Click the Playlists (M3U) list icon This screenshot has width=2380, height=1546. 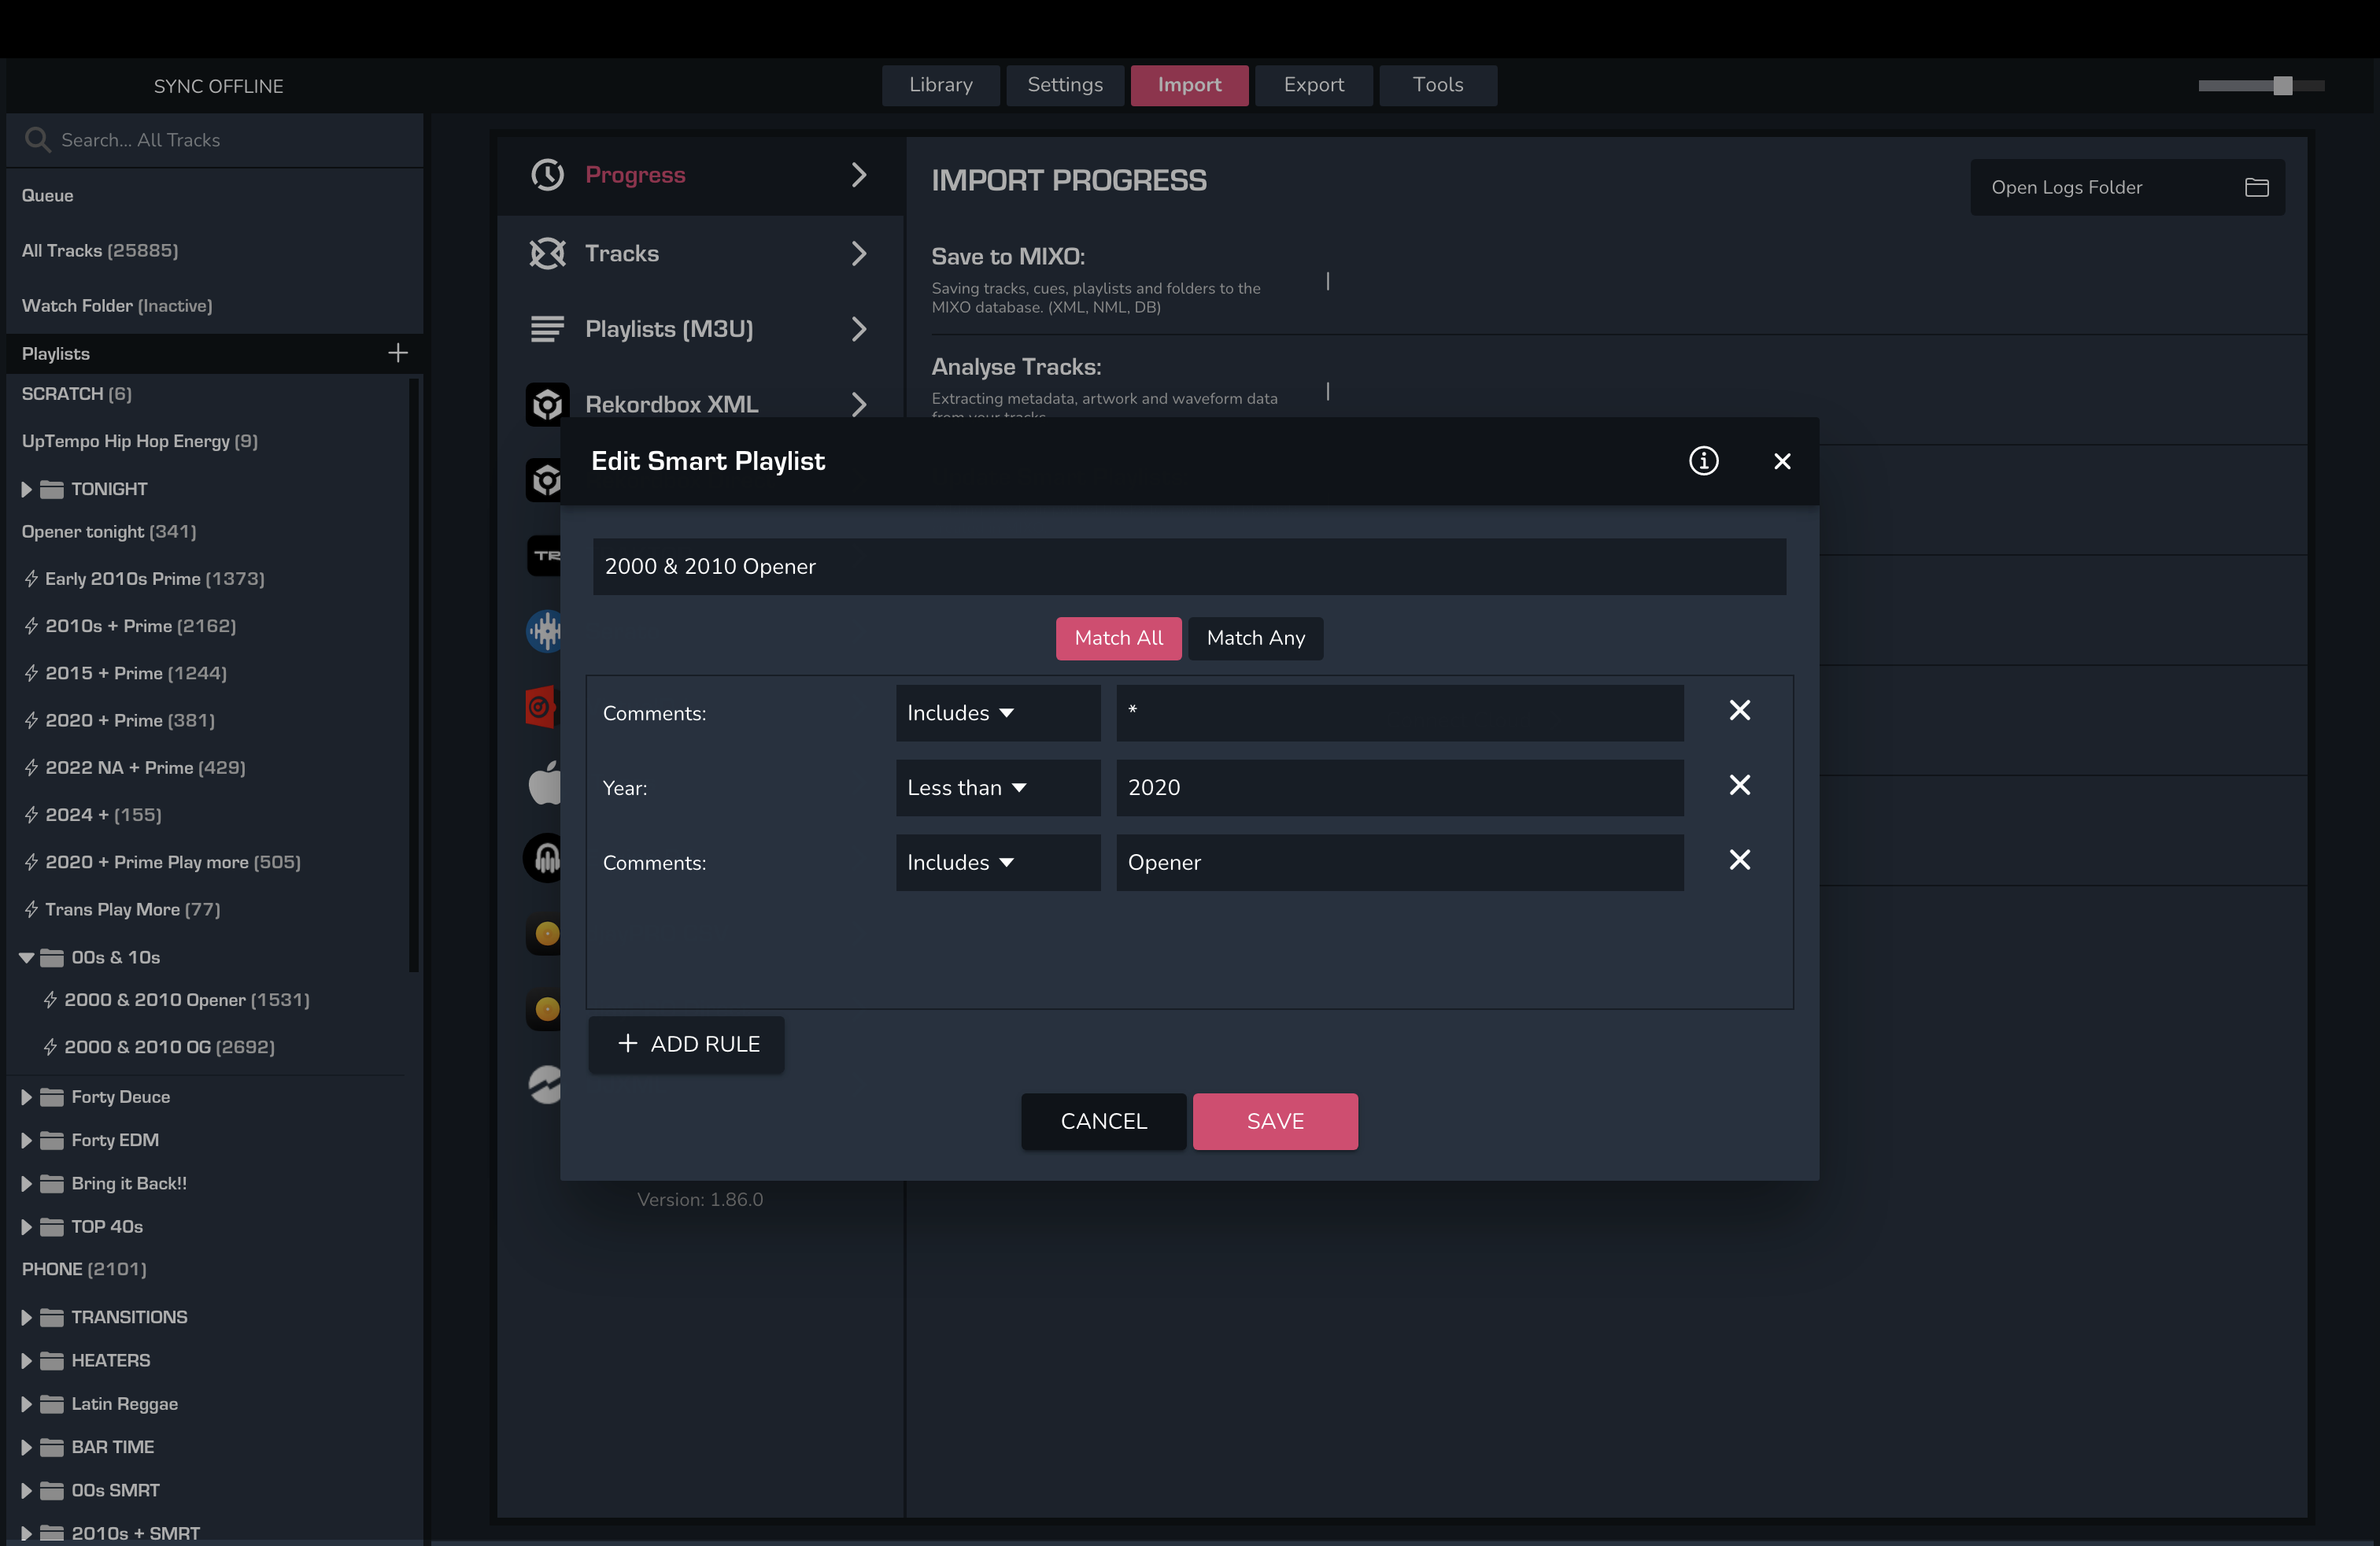click(547, 329)
